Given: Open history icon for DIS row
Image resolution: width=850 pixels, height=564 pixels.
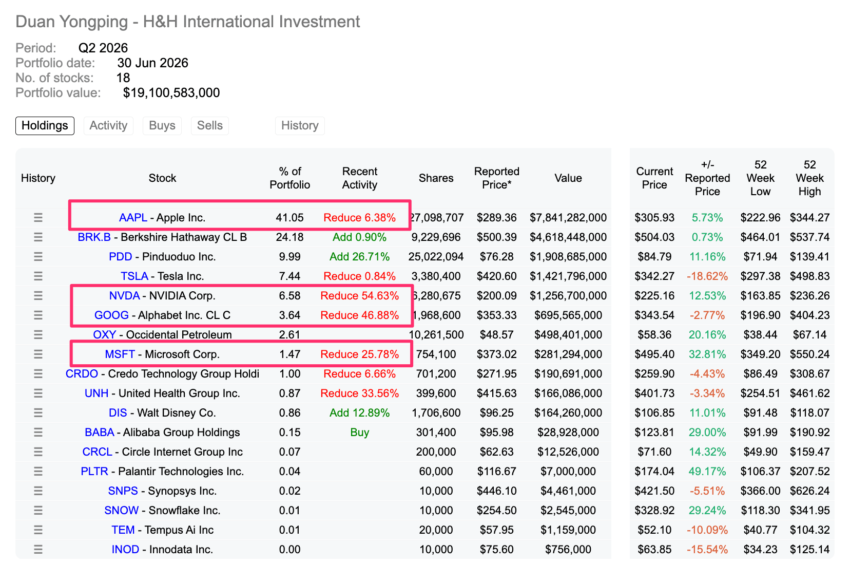Looking at the screenshot, I should [38, 413].
